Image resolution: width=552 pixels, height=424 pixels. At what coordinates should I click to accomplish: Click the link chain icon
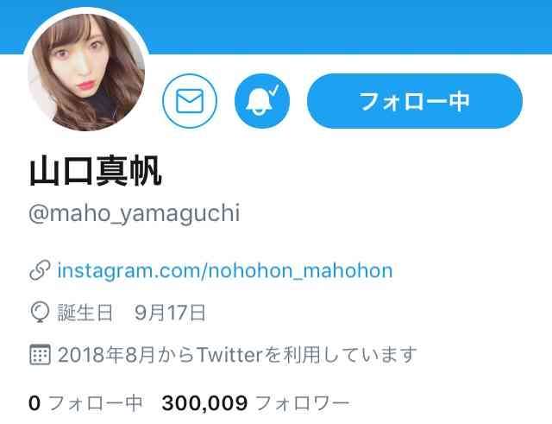[x=40, y=270]
